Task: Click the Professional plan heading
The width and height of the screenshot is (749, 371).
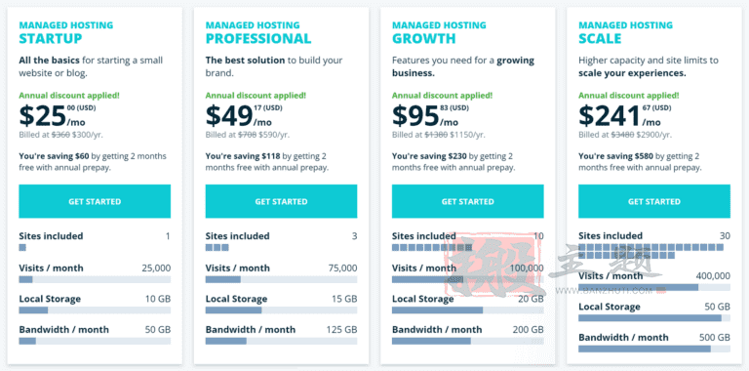Action: pos(258,38)
